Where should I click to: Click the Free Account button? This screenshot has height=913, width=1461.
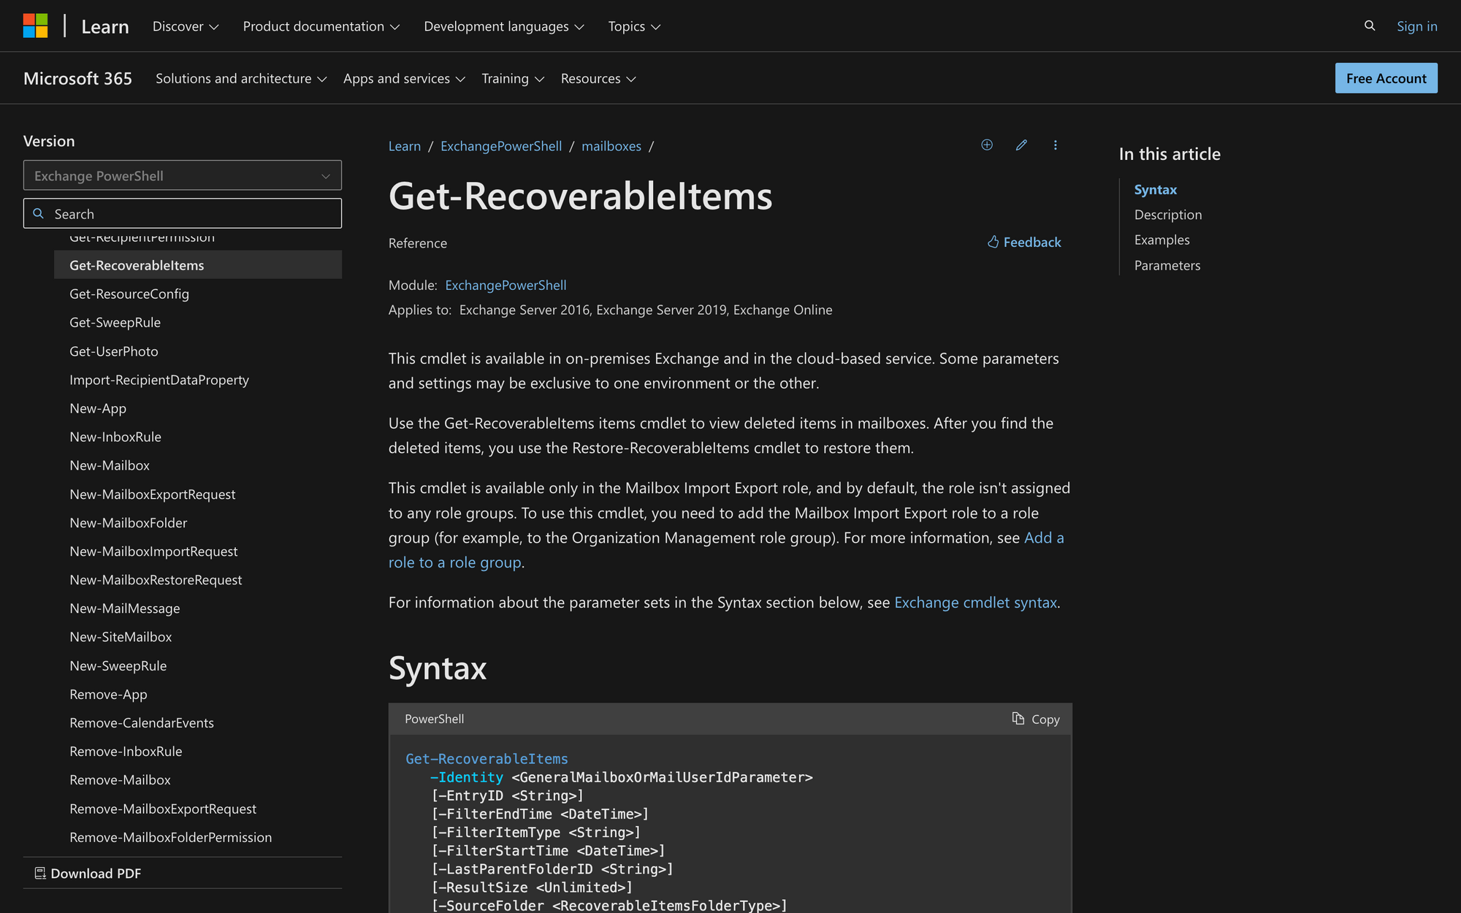point(1386,77)
